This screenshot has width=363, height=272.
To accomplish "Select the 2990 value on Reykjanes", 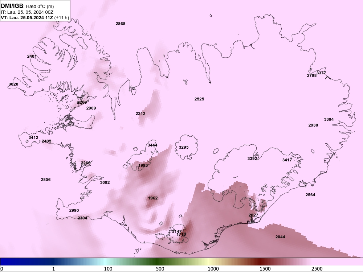I will tap(74, 210).
